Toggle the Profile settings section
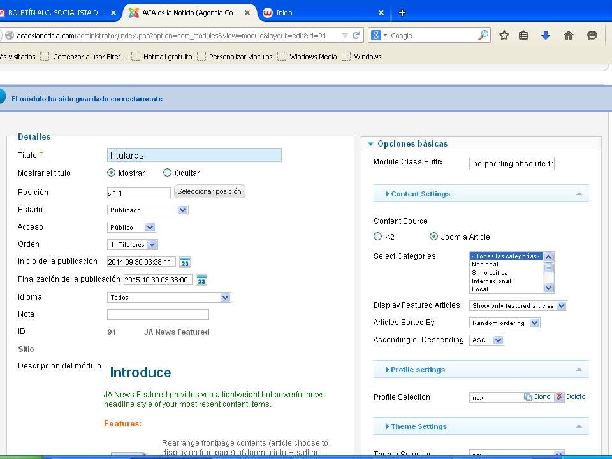612x459 pixels. pos(481,370)
